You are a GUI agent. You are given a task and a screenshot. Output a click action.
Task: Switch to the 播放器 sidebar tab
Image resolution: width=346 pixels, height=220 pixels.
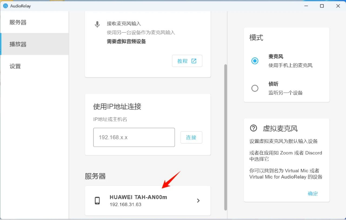click(34, 44)
